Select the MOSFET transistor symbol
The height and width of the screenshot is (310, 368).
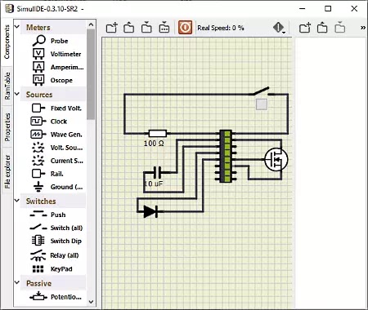pyautogui.click(x=276, y=160)
